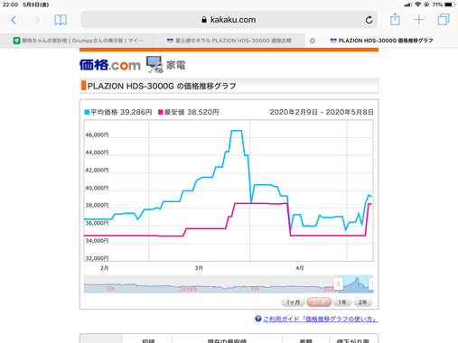Click the battery icon in status bar
The width and height of the screenshot is (458, 343).
coord(450,5)
